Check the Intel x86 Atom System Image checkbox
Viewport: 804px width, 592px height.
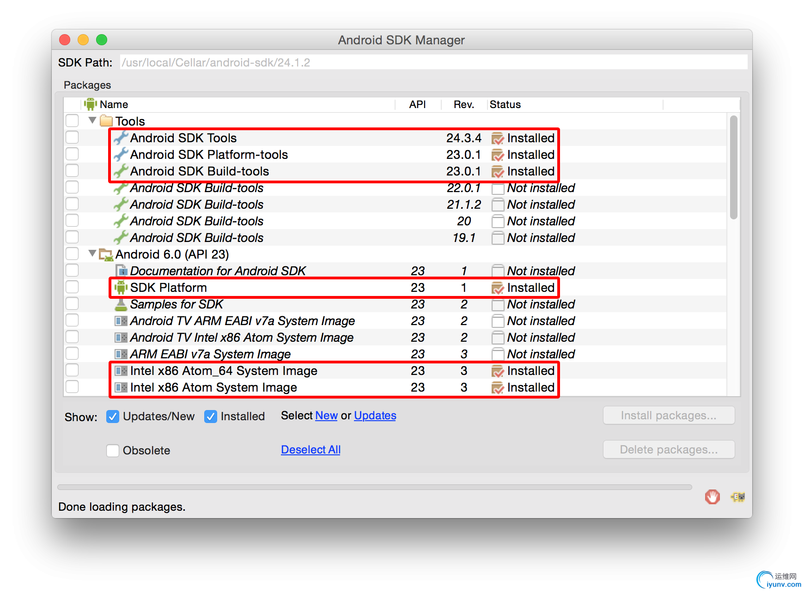pyautogui.click(x=72, y=387)
